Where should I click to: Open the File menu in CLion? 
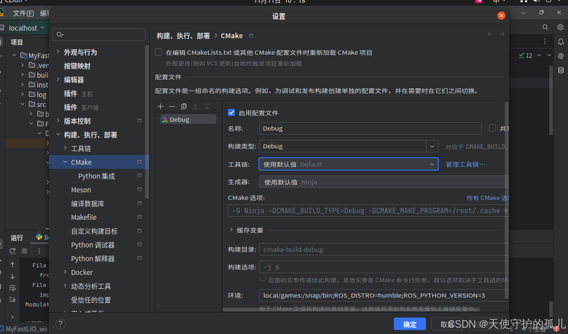click(x=24, y=13)
